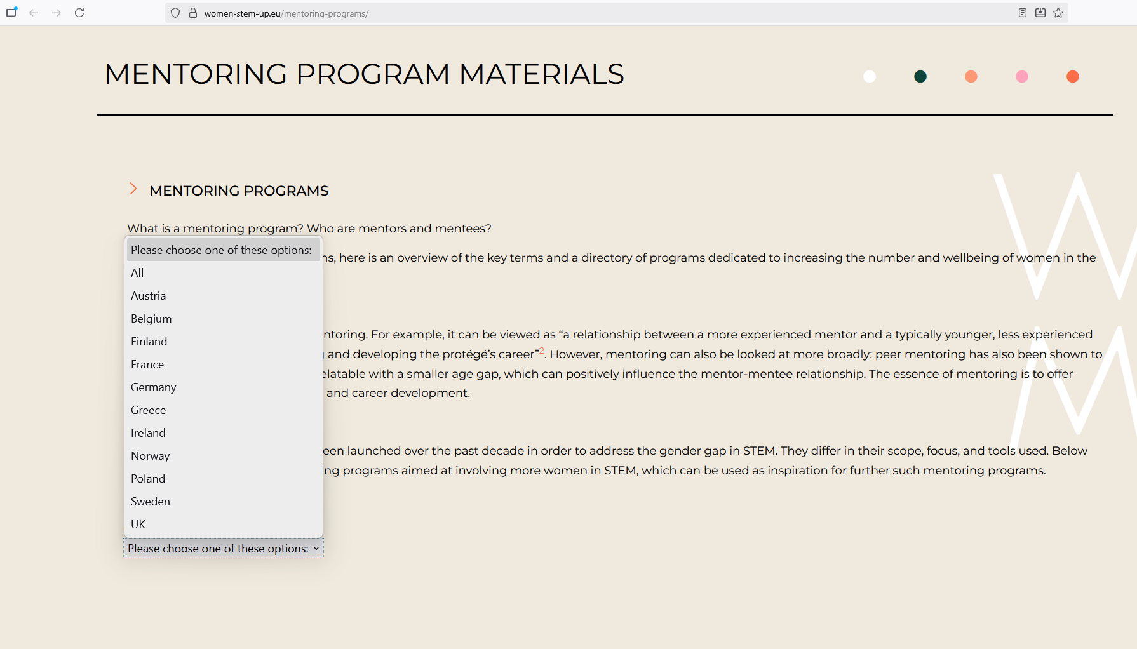Click the Mentoring Programs heading
The image size is (1137, 649).
pos(239,191)
